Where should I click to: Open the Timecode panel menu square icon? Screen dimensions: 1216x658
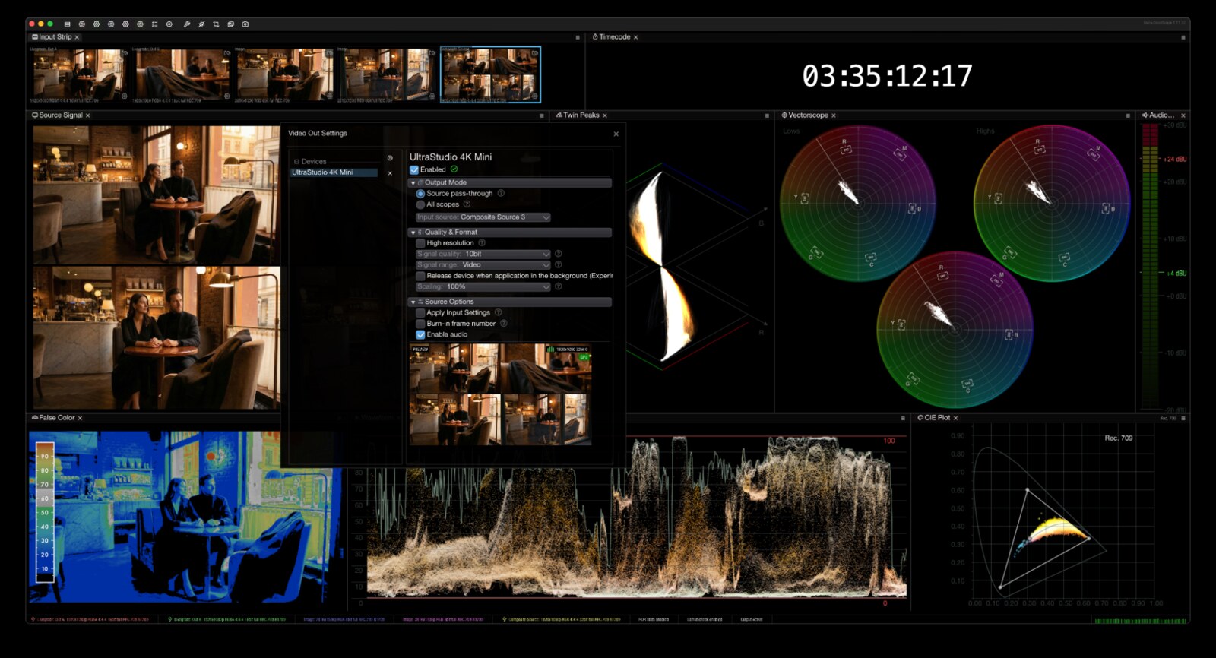(x=1183, y=37)
